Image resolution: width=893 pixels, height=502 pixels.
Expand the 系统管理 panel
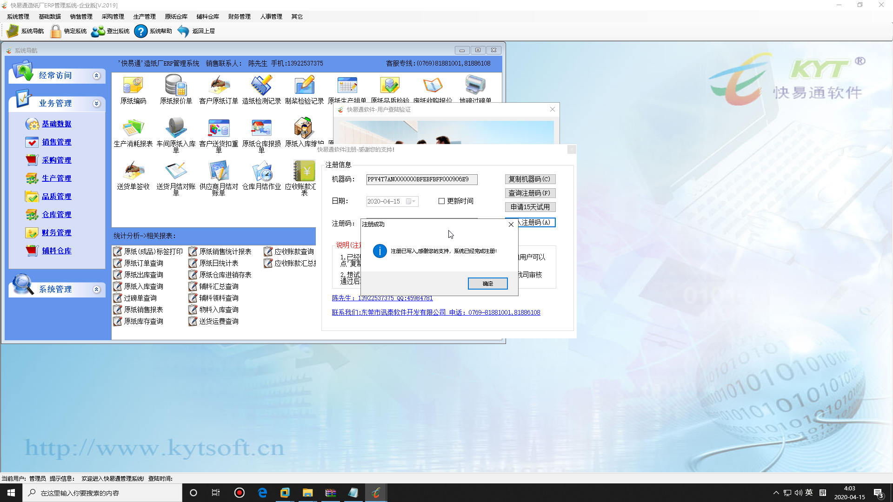(x=96, y=290)
